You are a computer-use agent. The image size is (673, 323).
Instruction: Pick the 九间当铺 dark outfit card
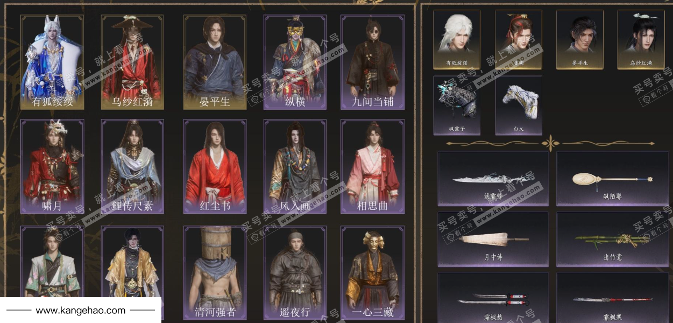pyautogui.click(x=373, y=62)
